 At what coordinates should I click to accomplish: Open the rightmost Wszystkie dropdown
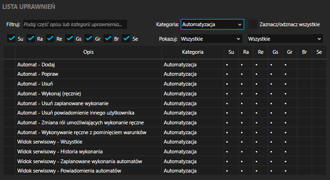tap(285, 39)
